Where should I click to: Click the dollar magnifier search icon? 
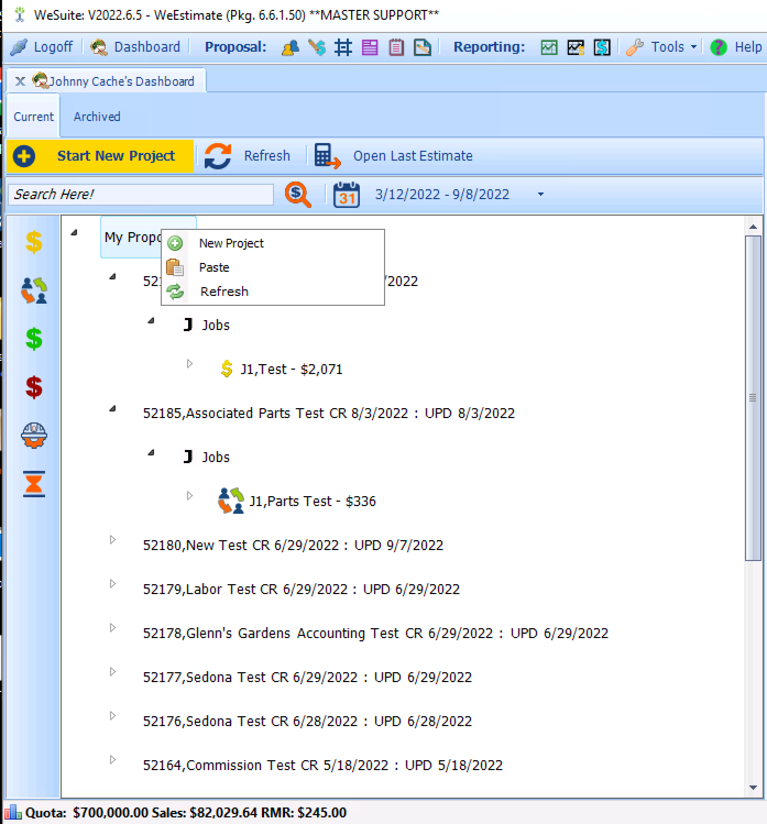pyautogui.click(x=298, y=195)
